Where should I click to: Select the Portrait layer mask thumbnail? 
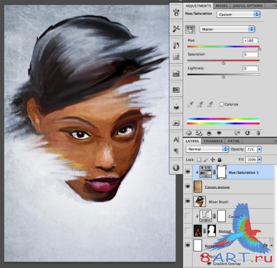pyautogui.click(x=212, y=230)
